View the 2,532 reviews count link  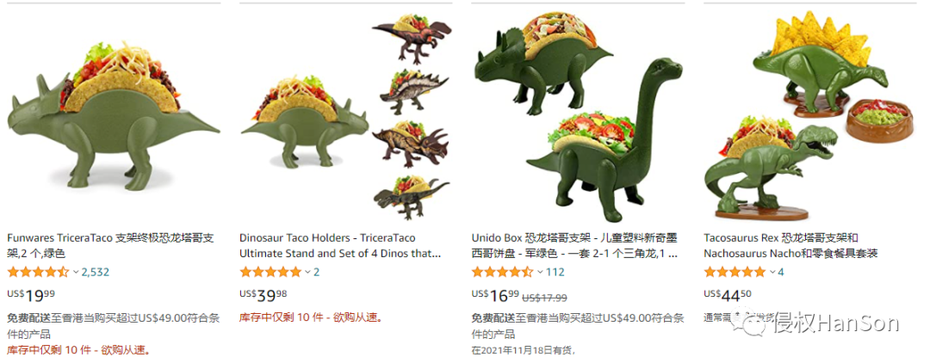[95, 272]
